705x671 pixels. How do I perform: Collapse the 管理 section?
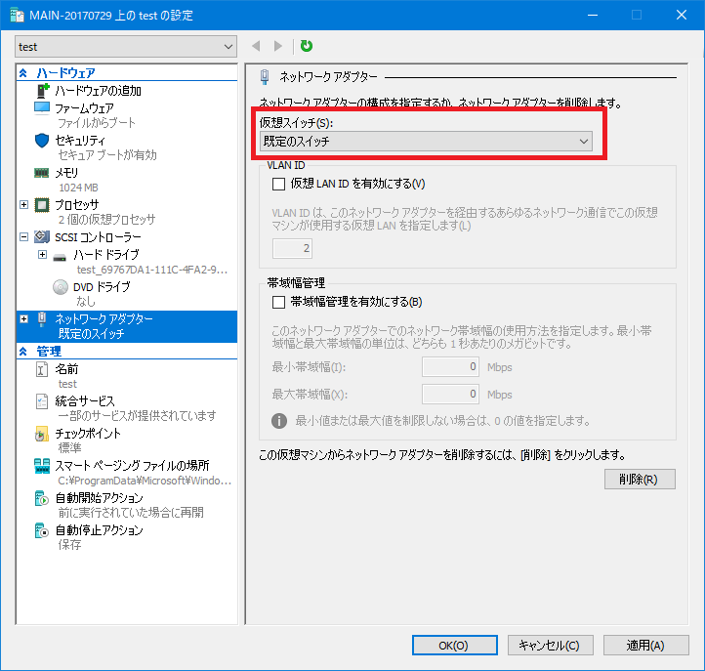(x=23, y=352)
